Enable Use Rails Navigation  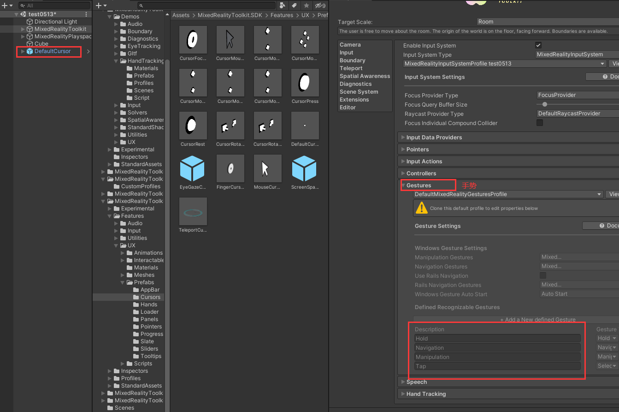[542, 275]
